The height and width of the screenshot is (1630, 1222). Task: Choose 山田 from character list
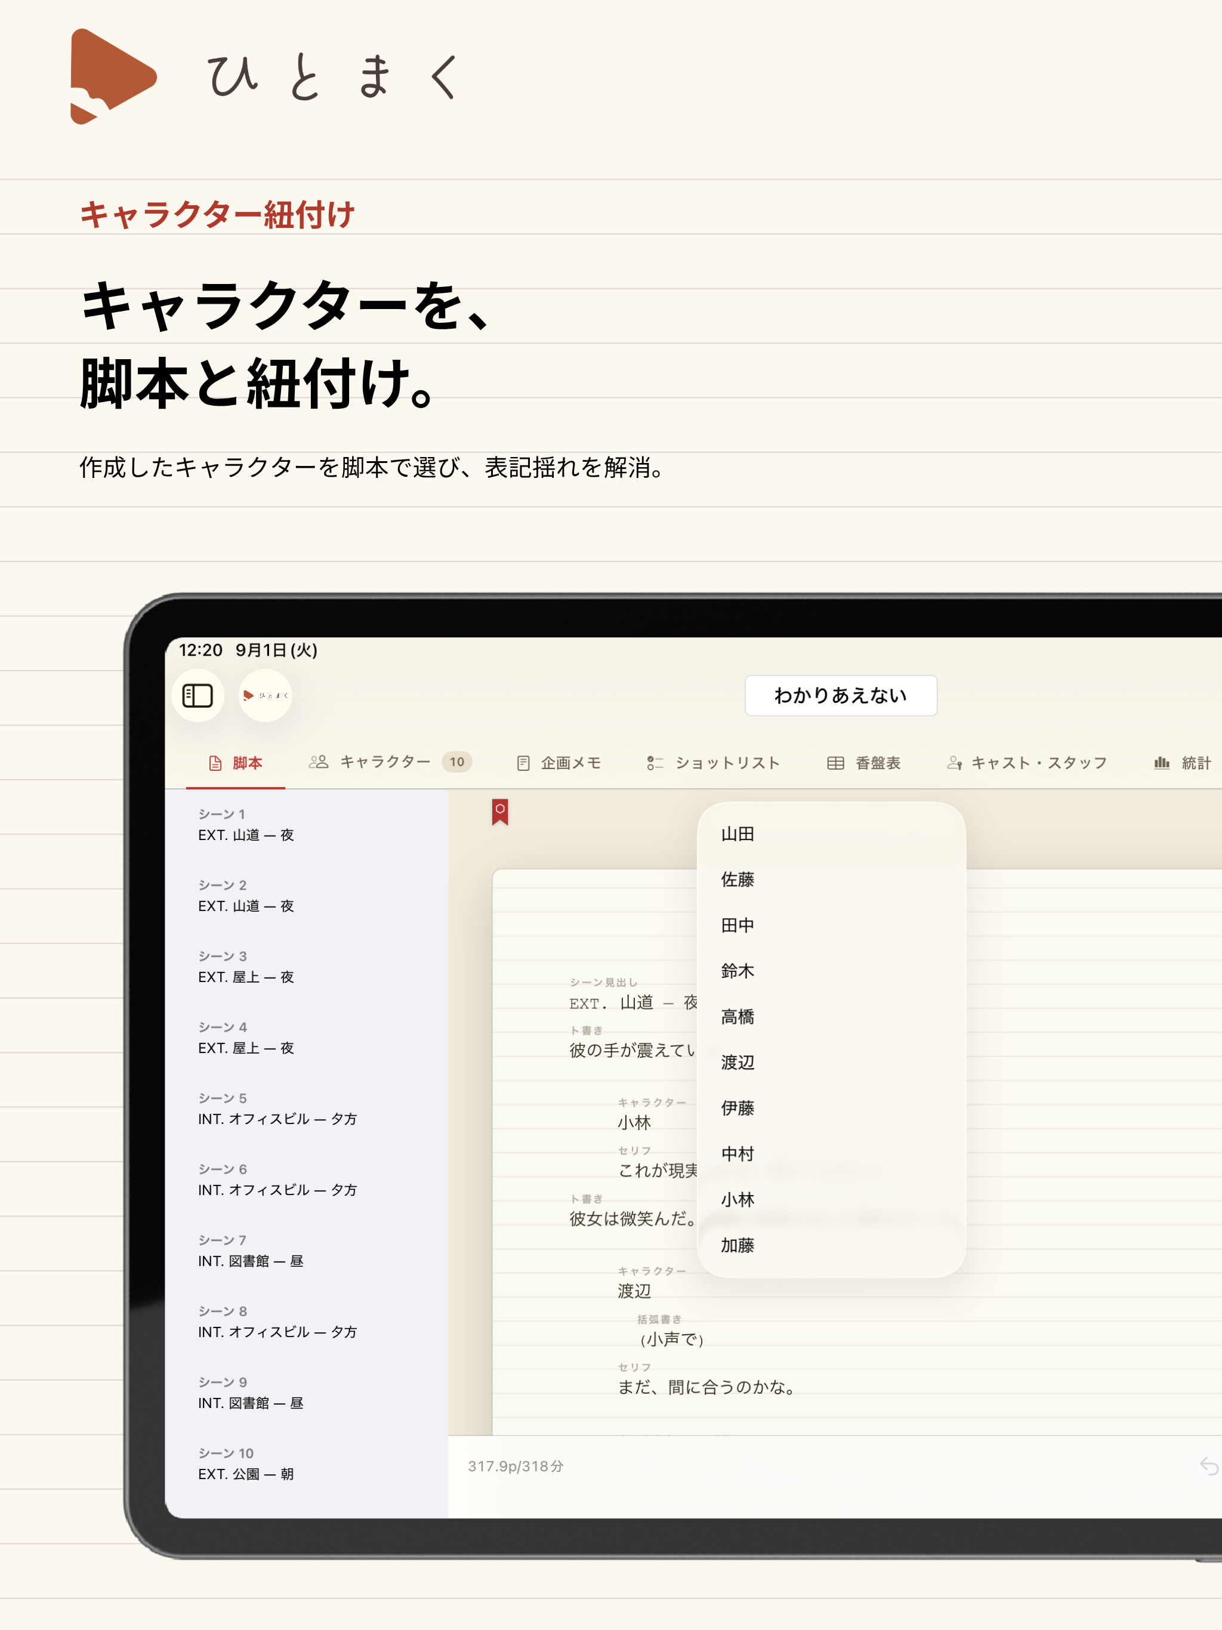point(831,833)
